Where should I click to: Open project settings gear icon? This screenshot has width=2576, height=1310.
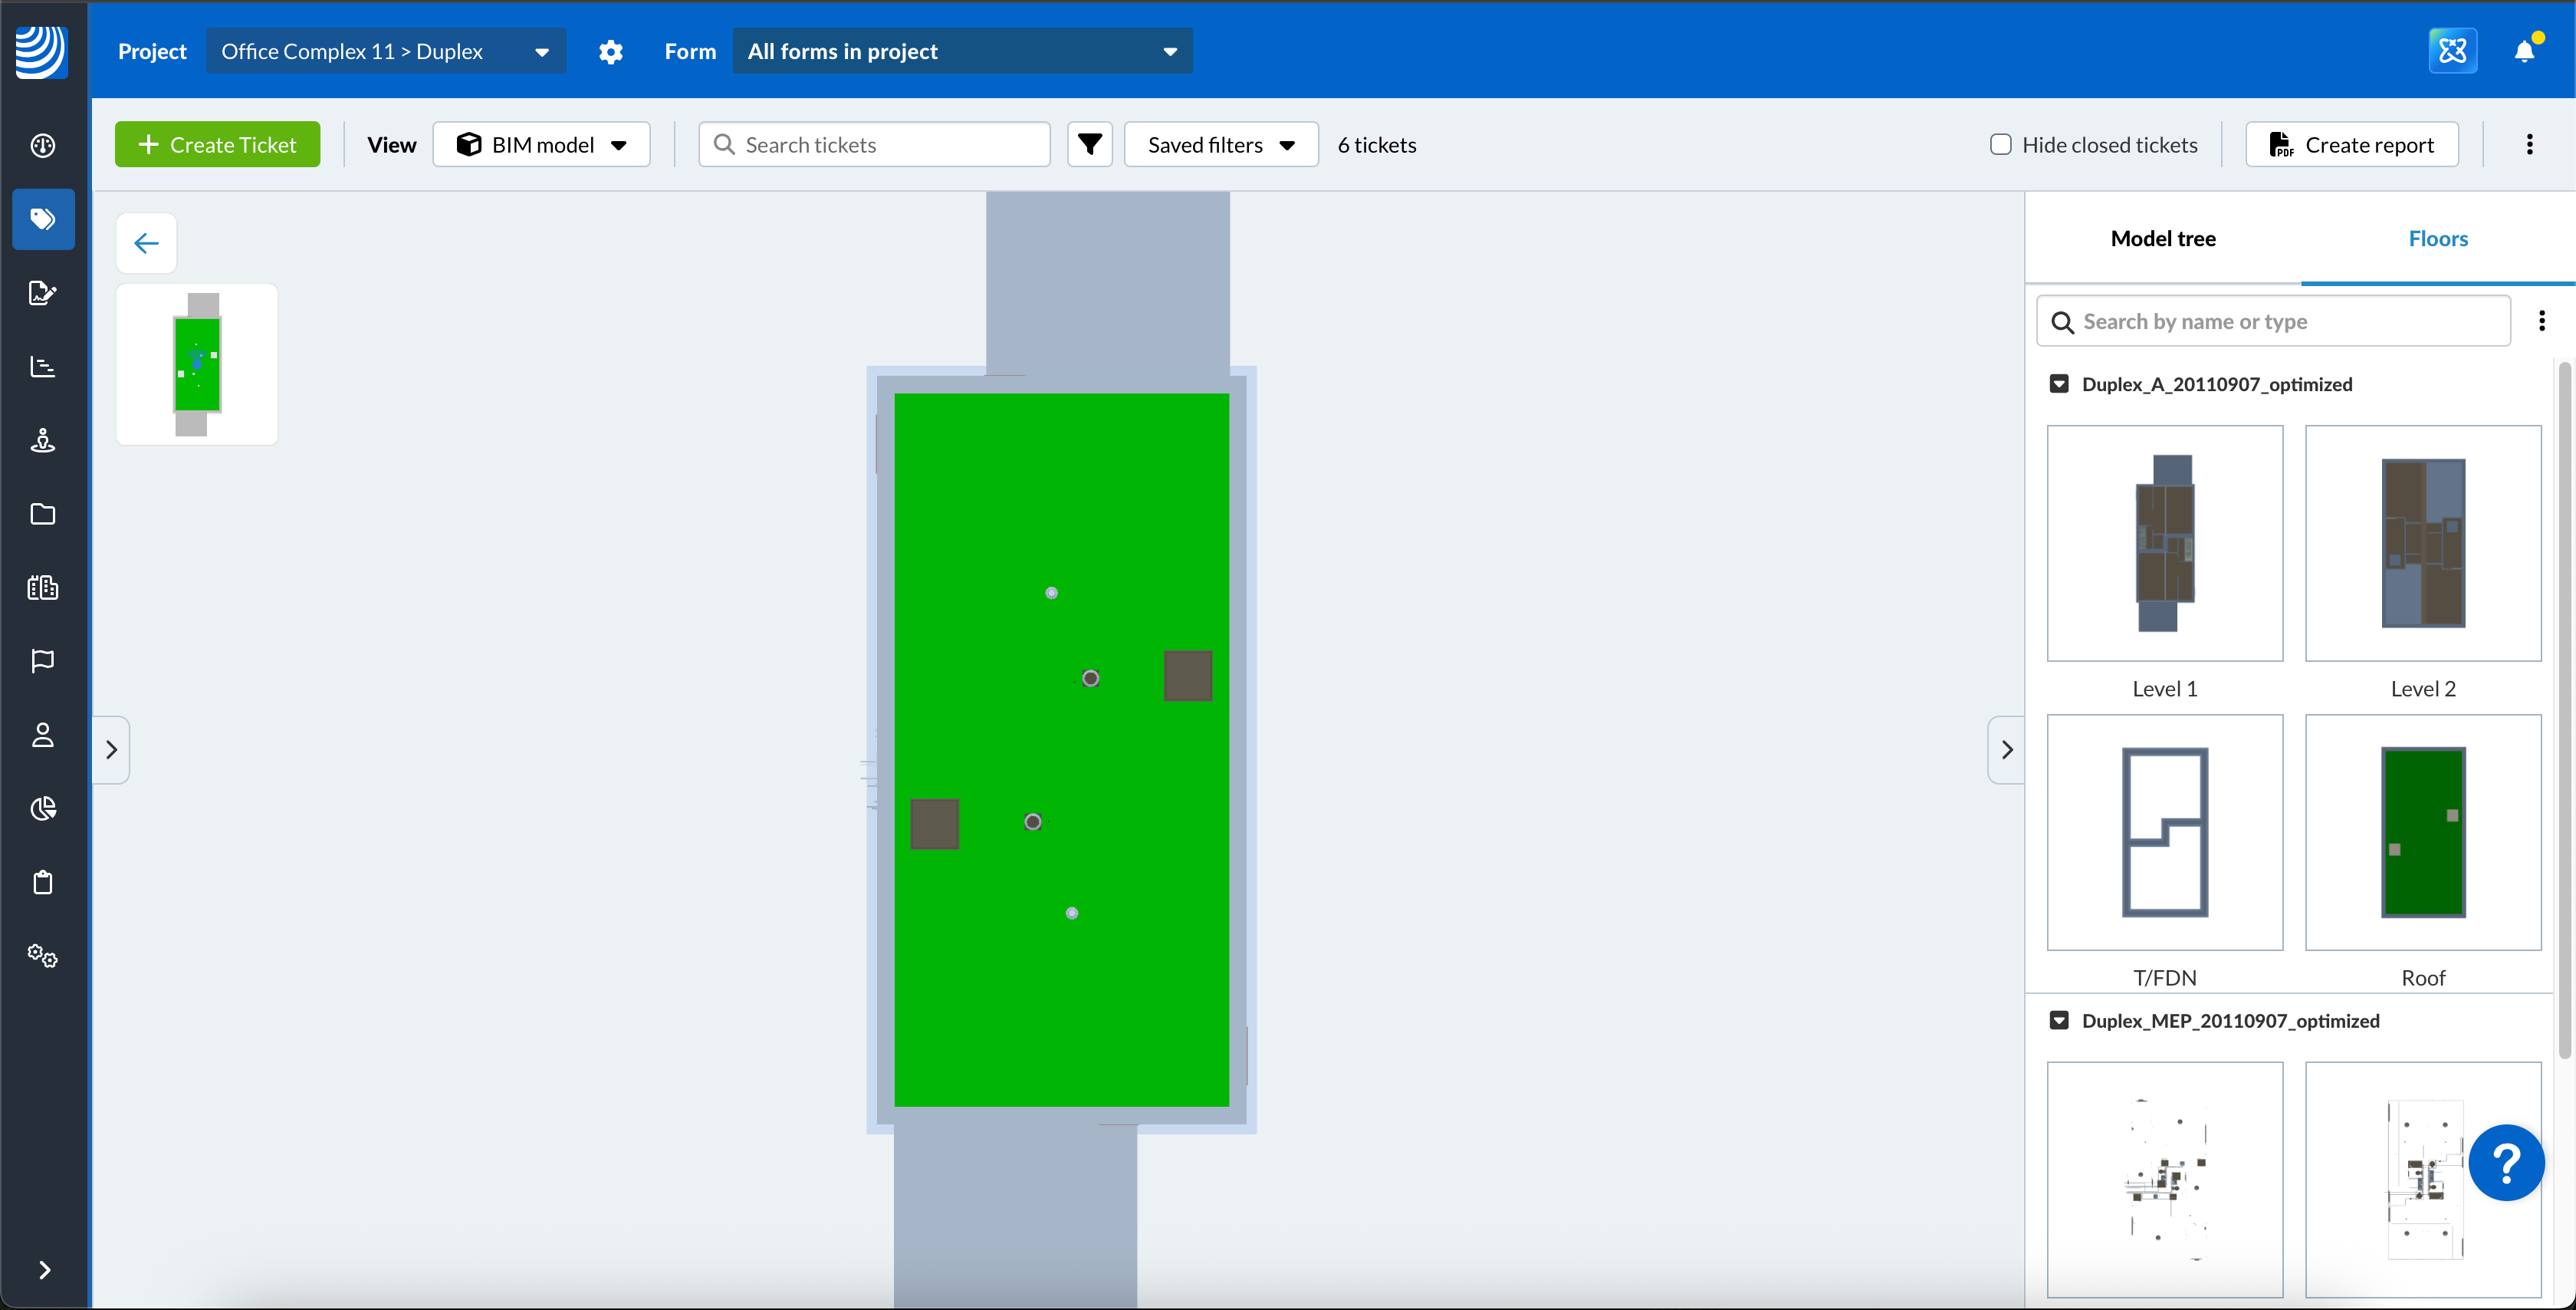point(610,51)
